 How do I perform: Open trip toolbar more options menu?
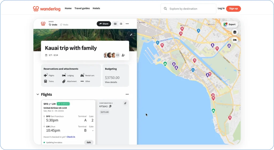pyautogui.click(x=127, y=24)
